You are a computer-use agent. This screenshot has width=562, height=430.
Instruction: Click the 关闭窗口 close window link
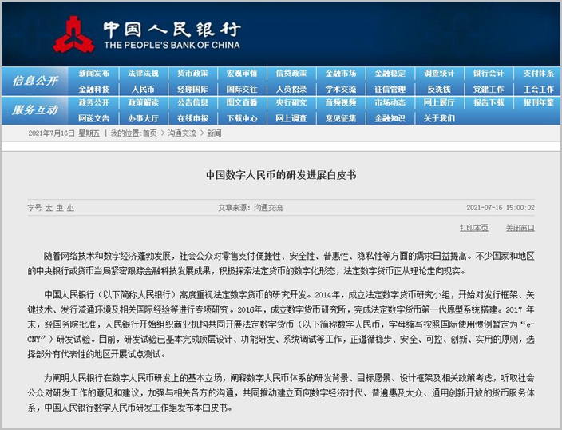point(520,228)
